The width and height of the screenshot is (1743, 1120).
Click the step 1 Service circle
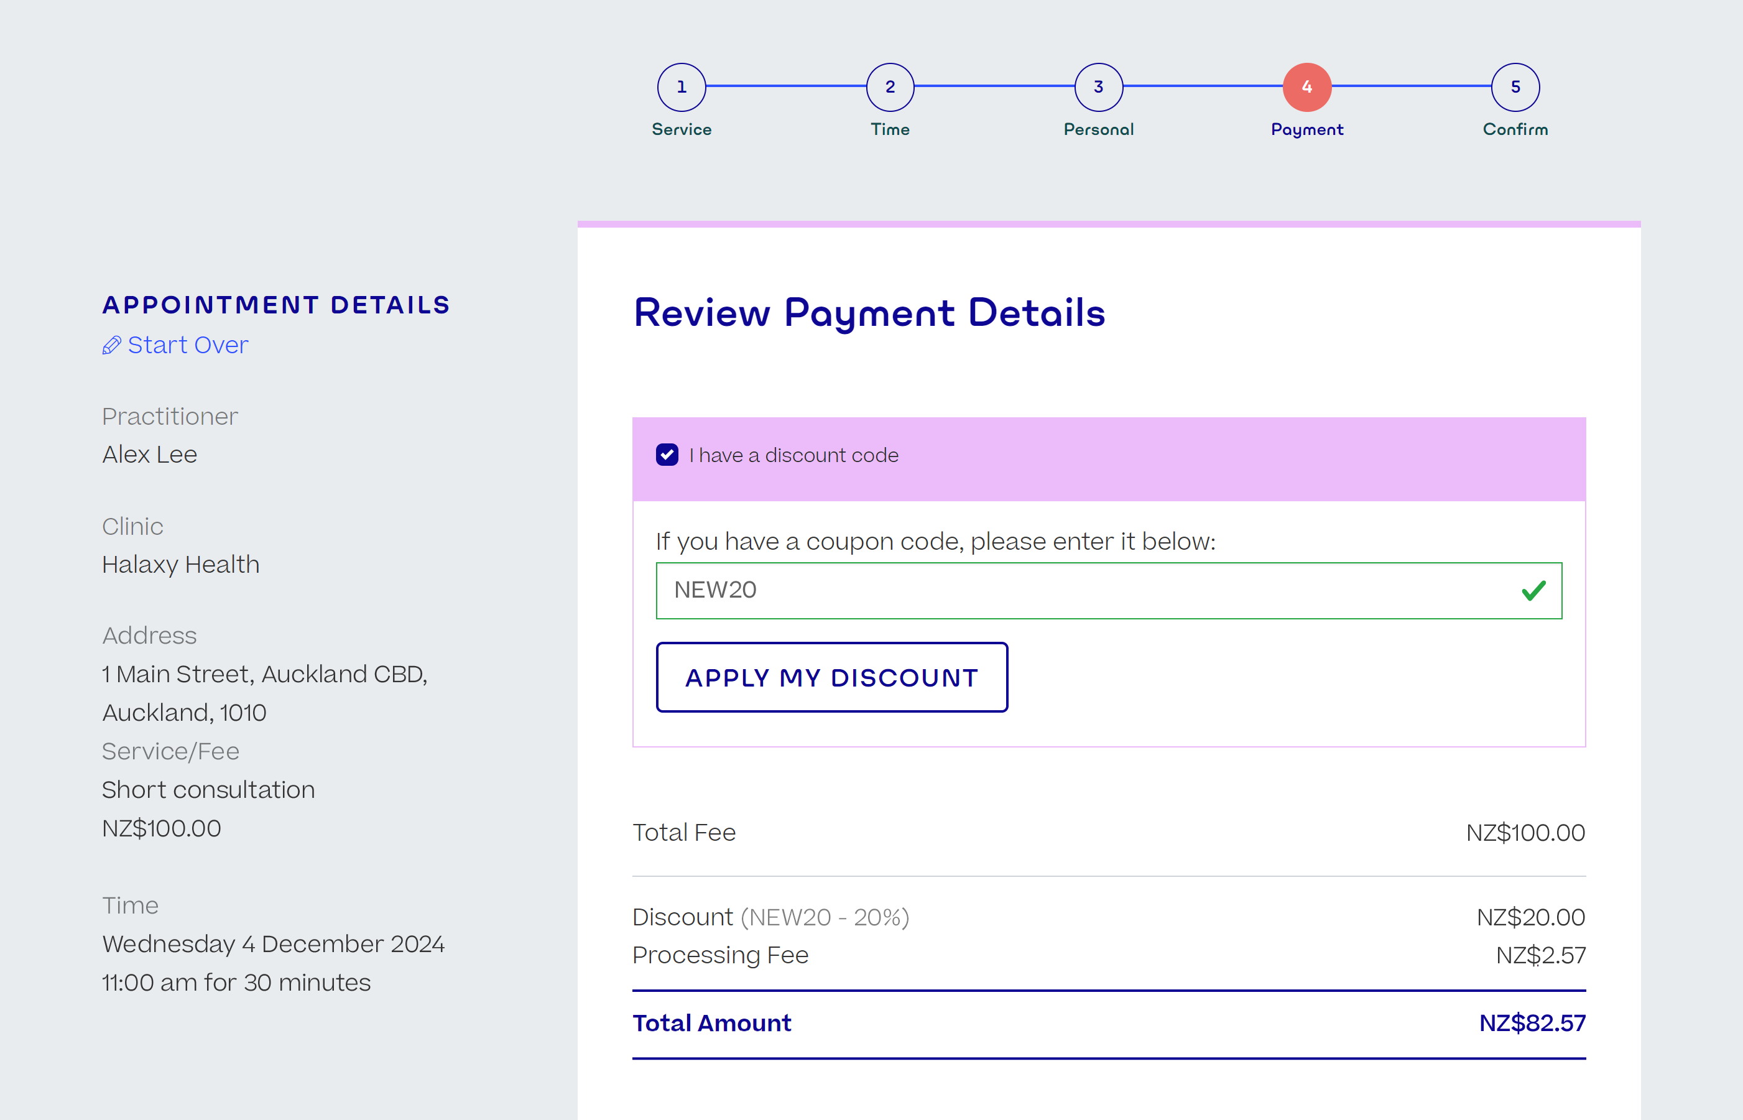point(682,87)
